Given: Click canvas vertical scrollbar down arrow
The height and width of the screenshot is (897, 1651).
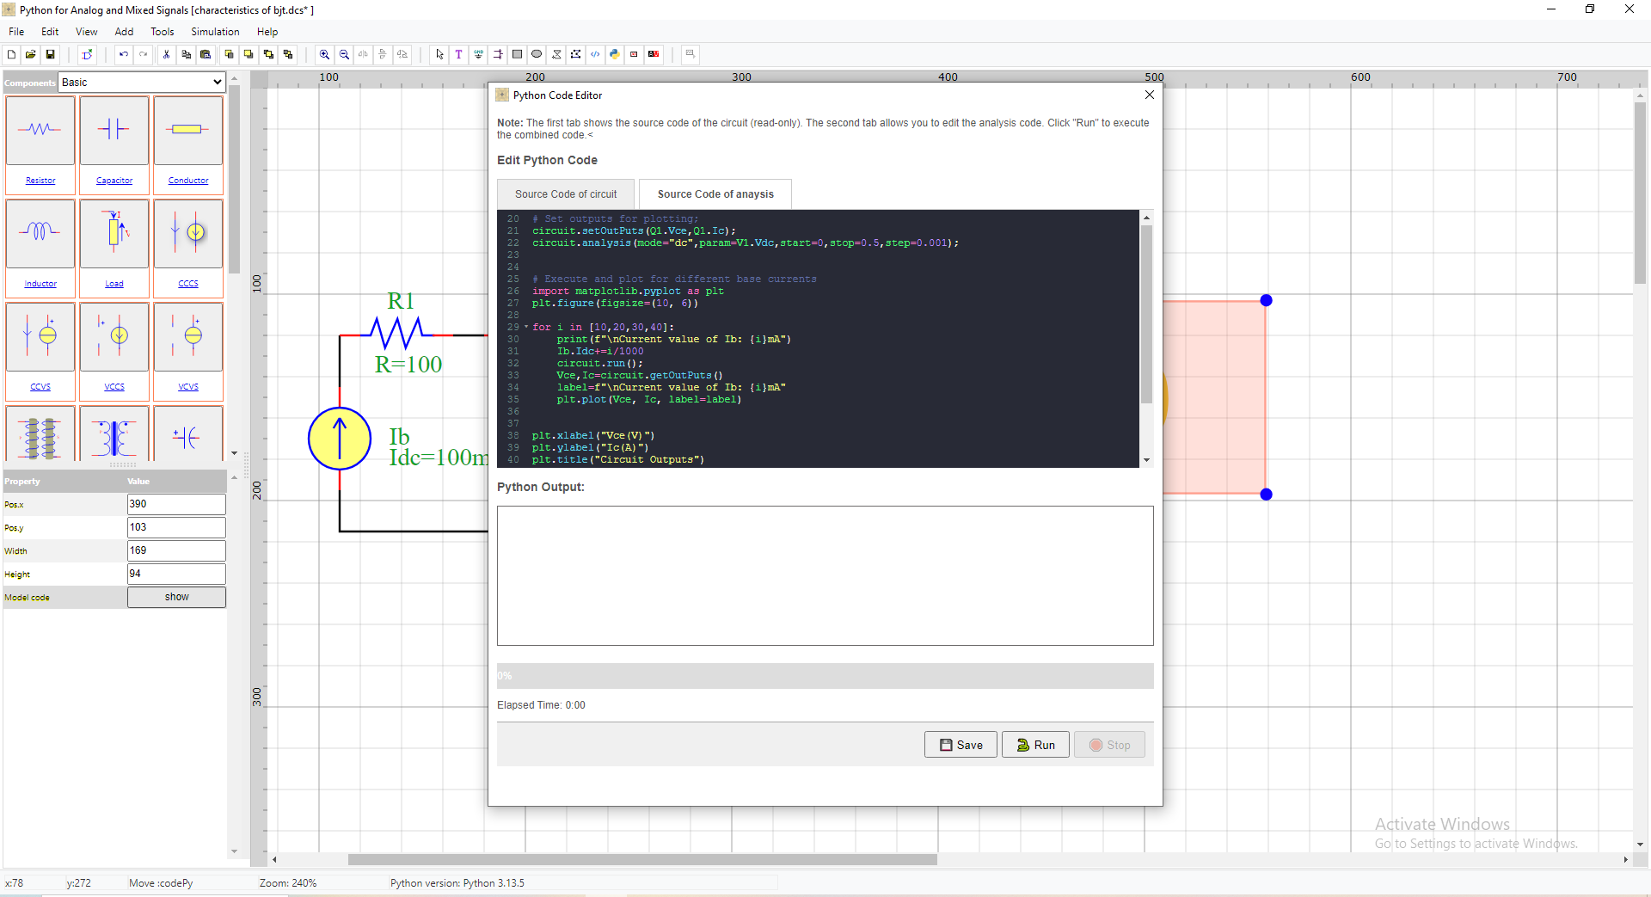Looking at the screenshot, I should click(1641, 845).
